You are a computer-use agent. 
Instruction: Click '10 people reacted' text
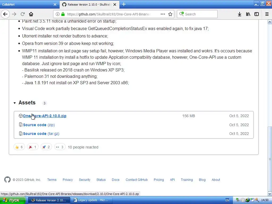[x=83, y=147]
